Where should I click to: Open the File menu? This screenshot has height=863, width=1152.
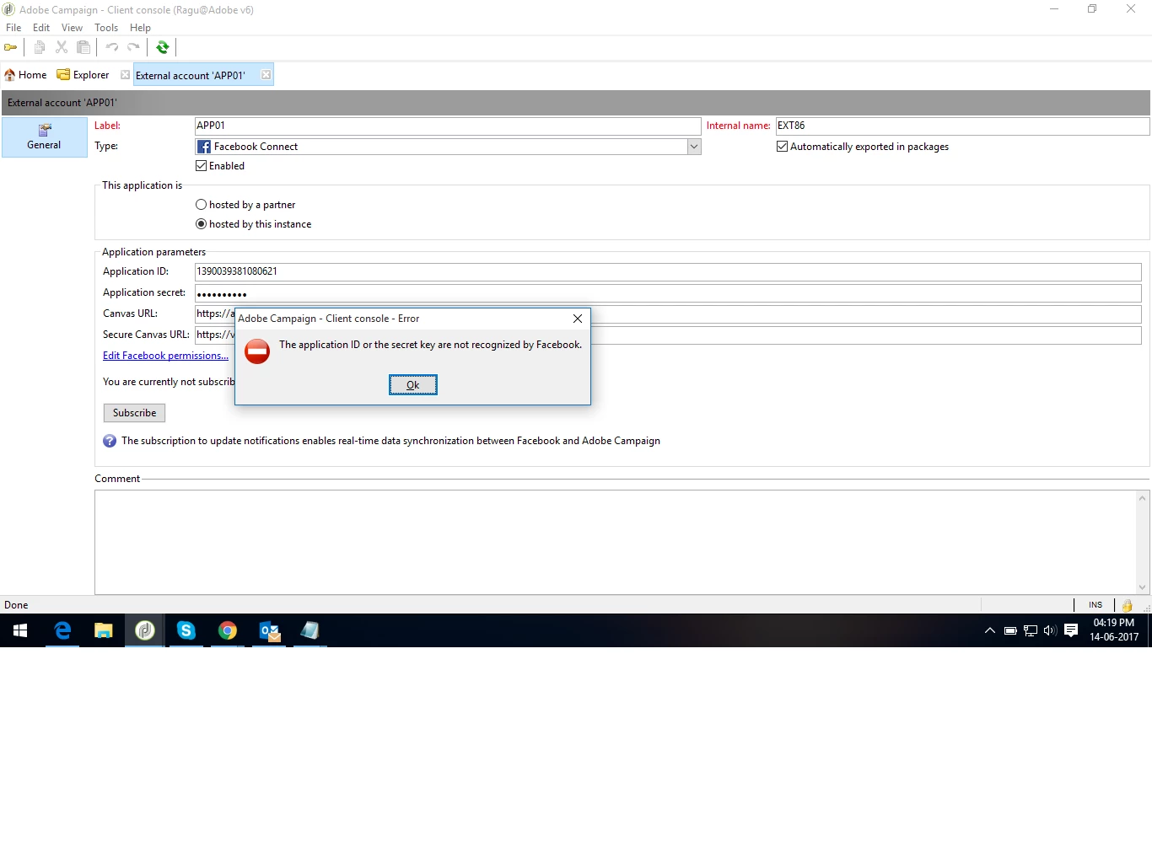tap(13, 28)
